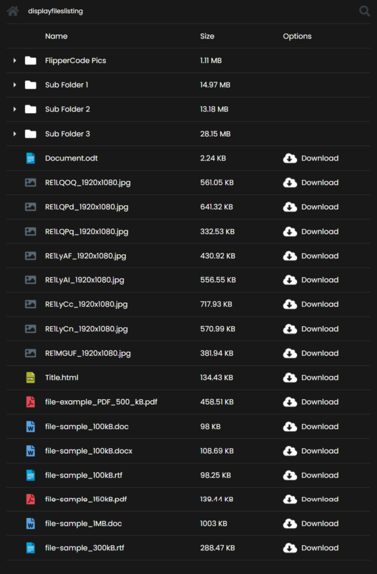Click the file icon for file-sample_300kB.rtf

tap(31, 548)
